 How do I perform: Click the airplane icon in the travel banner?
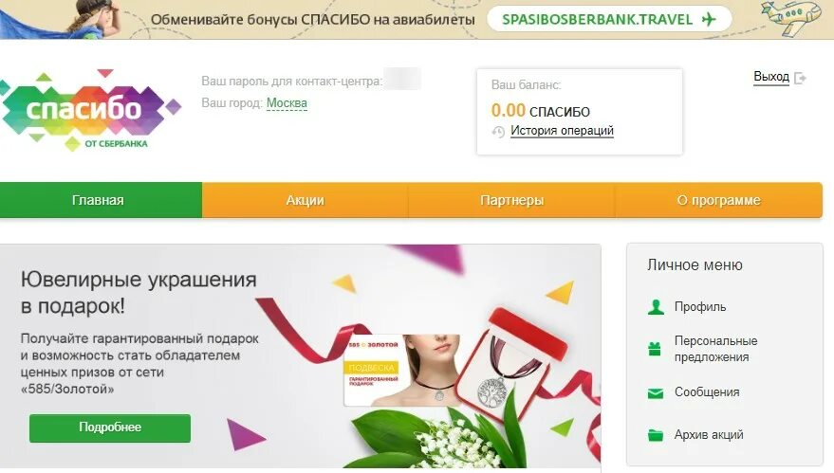coord(709,20)
